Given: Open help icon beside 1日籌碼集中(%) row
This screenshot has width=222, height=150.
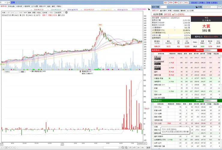Looking at the screenshot, I should [175, 30].
